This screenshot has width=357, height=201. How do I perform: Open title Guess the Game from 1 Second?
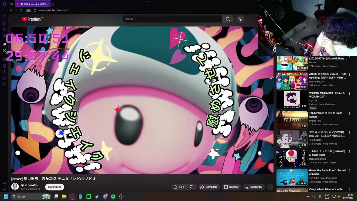327,172
